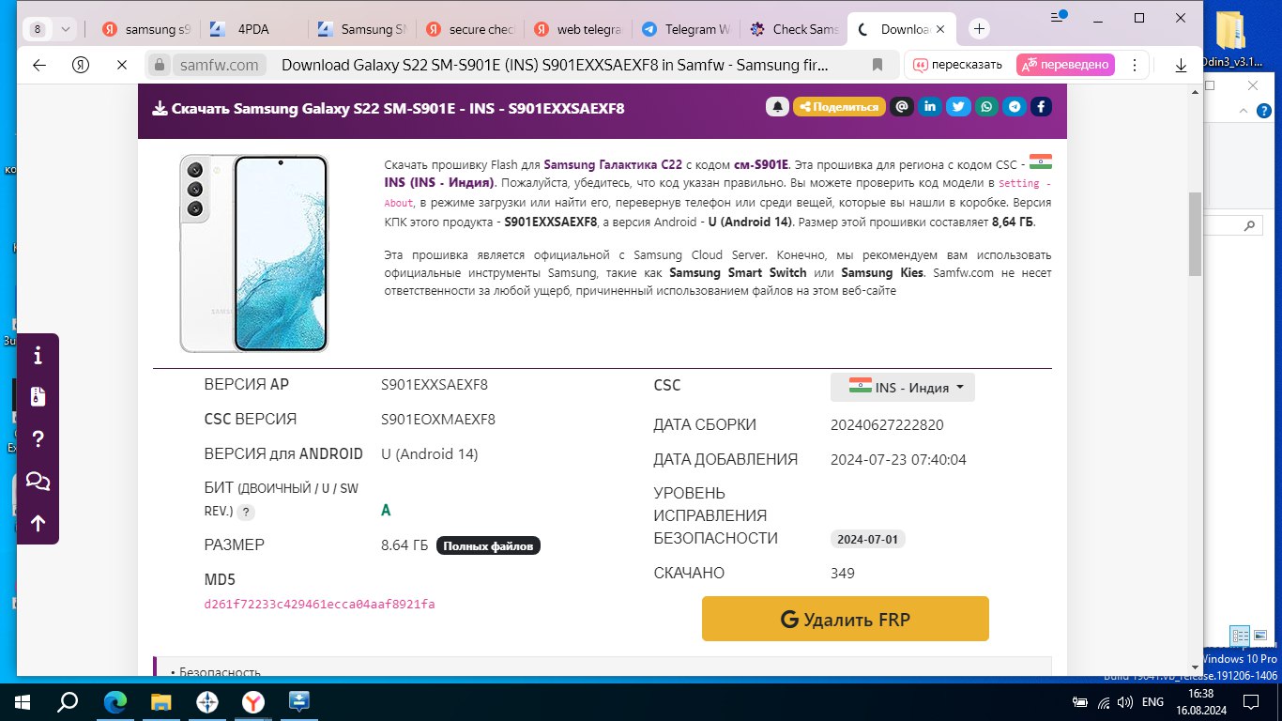Viewport: 1282px width, 721px height.
Task: Click the Yandex Я home button in toolbar
Action: click(x=81, y=65)
